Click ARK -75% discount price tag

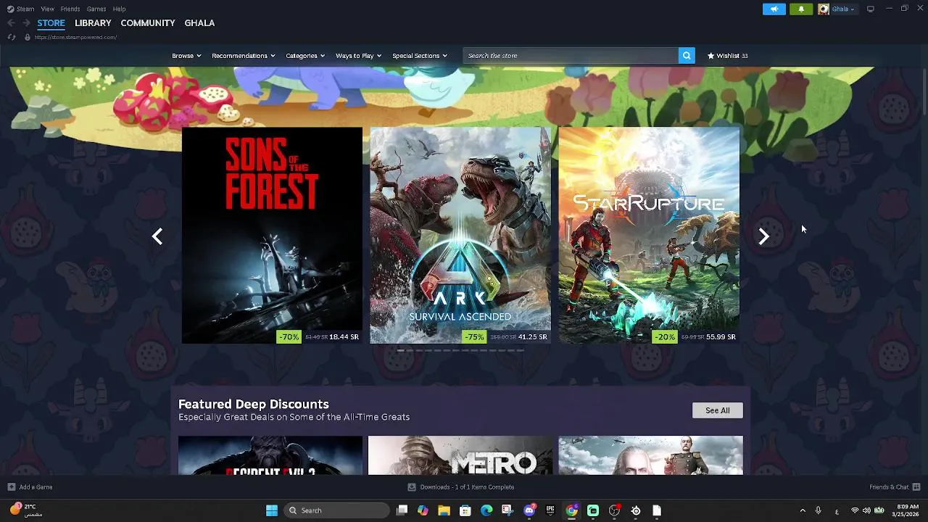point(506,336)
